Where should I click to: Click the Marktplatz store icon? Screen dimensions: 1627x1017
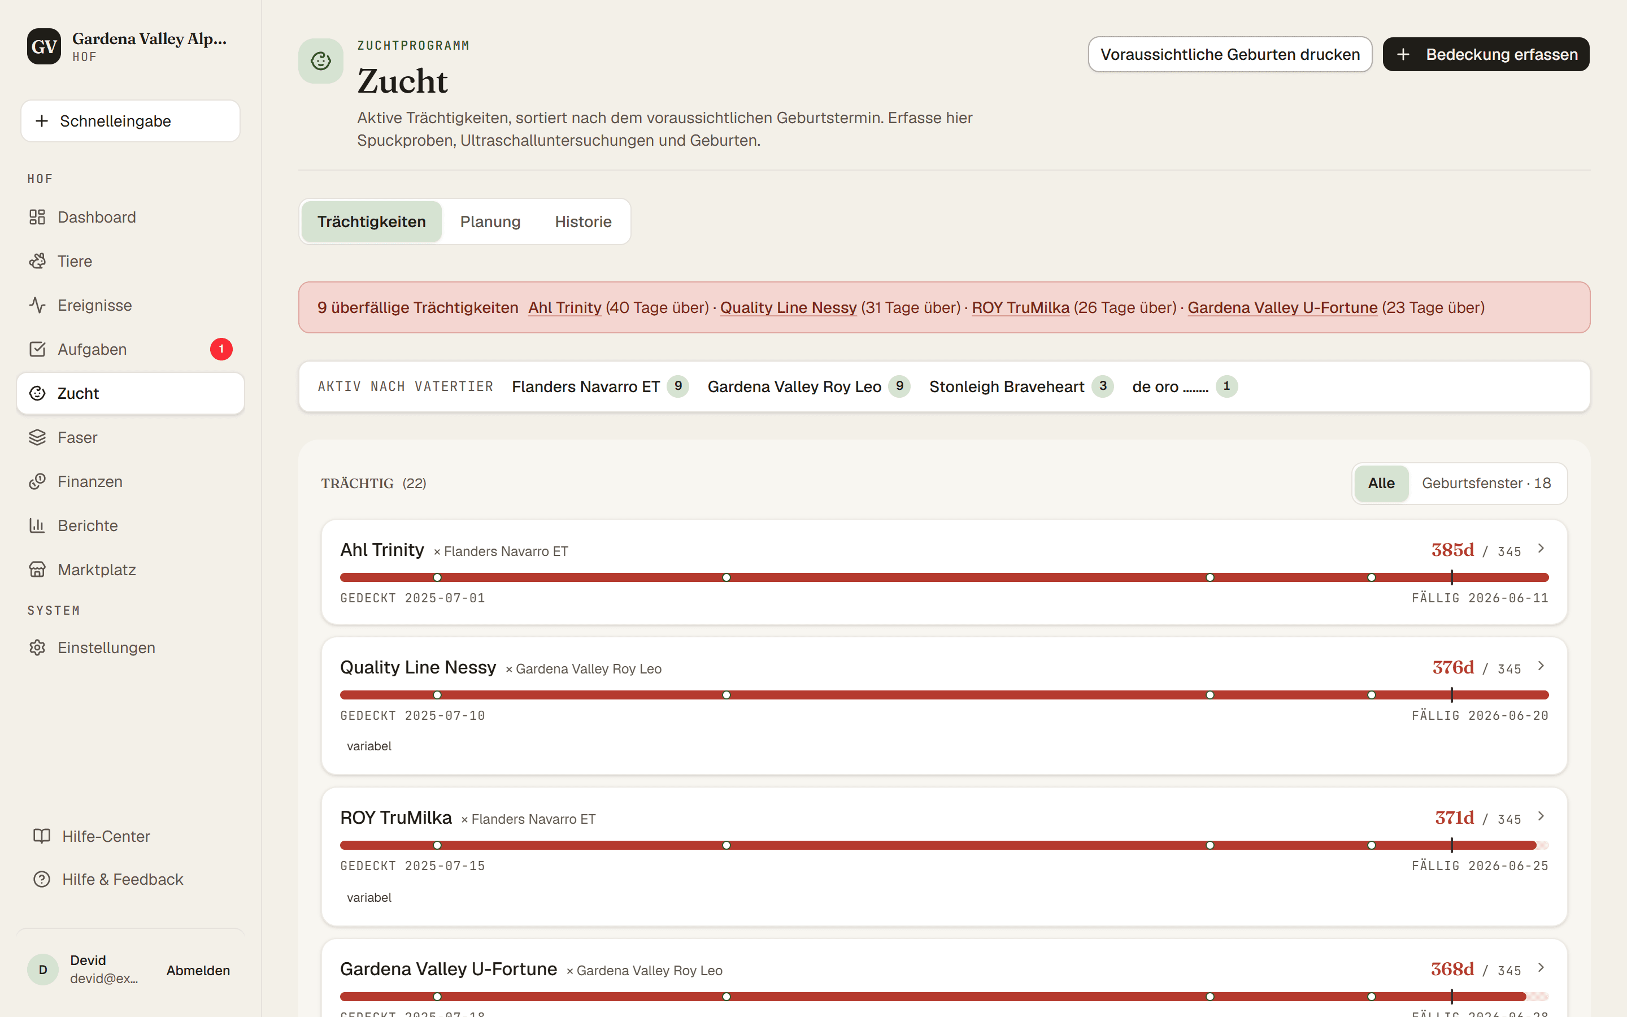tap(37, 570)
